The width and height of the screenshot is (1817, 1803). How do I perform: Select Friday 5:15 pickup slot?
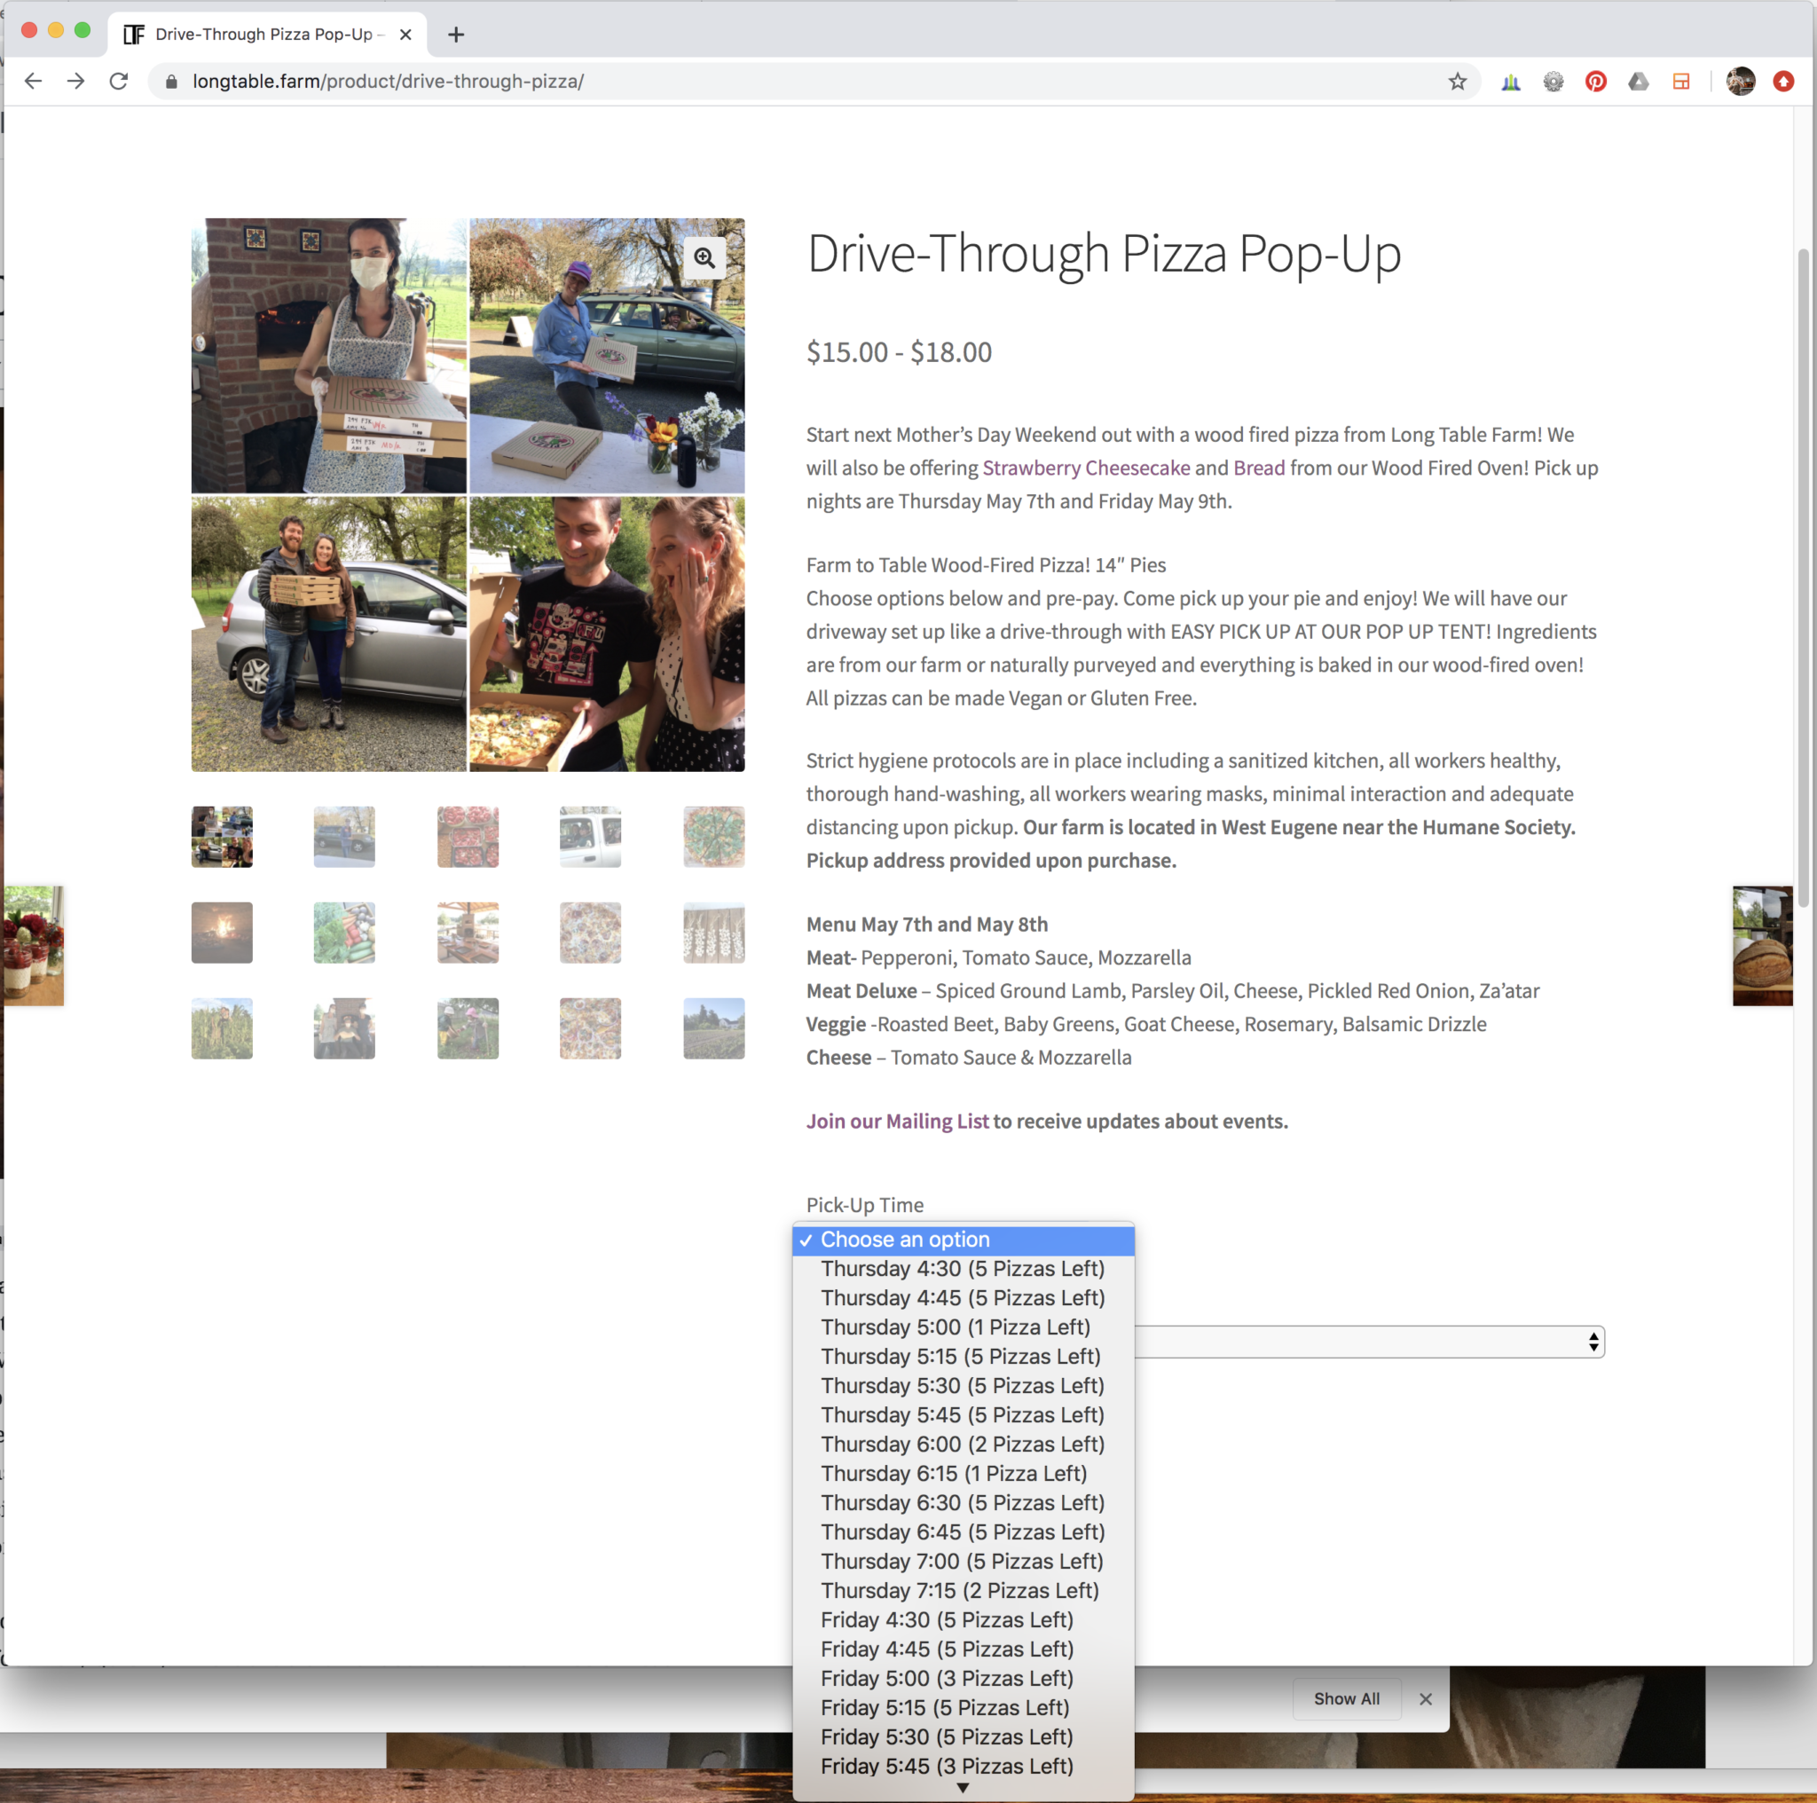tap(963, 1708)
